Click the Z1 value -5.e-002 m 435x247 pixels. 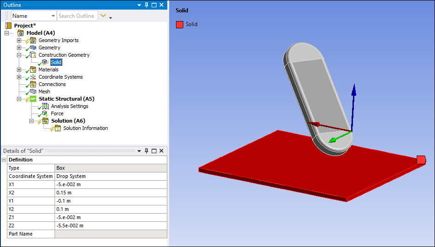[111, 217]
